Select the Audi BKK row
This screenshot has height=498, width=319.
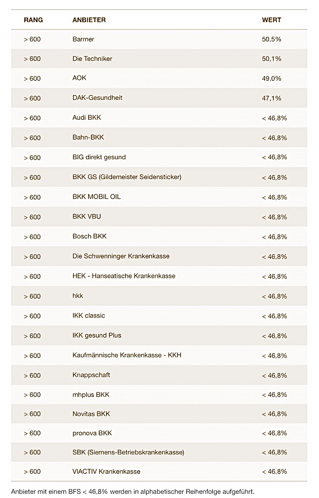(87, 118)
